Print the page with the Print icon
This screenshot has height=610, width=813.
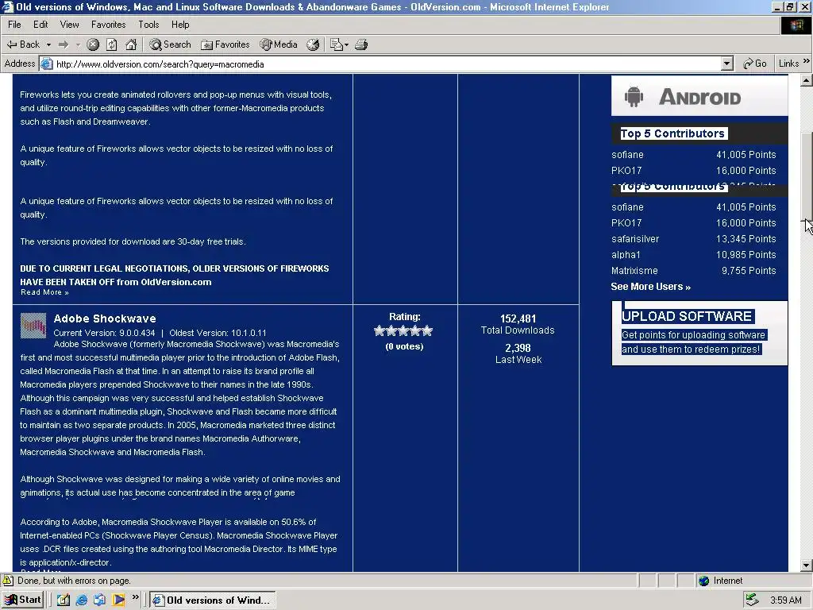(x=361, y=45)
